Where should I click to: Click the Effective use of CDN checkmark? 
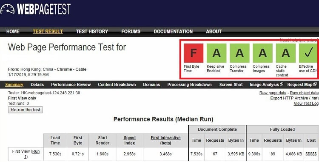click(x=308, y=53)
